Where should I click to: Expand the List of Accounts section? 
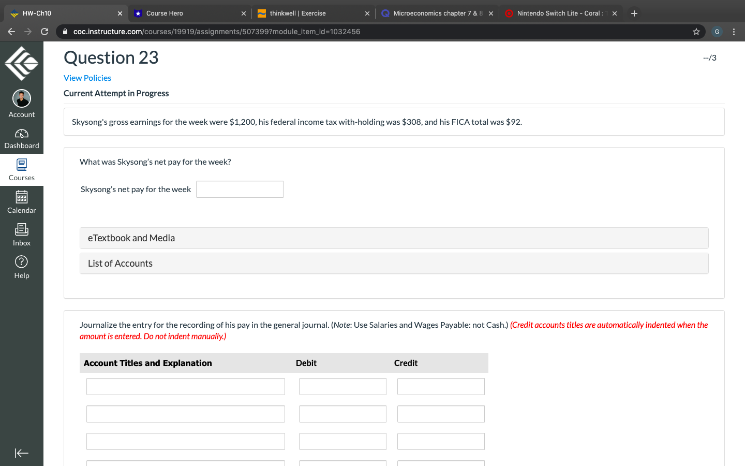394,264
